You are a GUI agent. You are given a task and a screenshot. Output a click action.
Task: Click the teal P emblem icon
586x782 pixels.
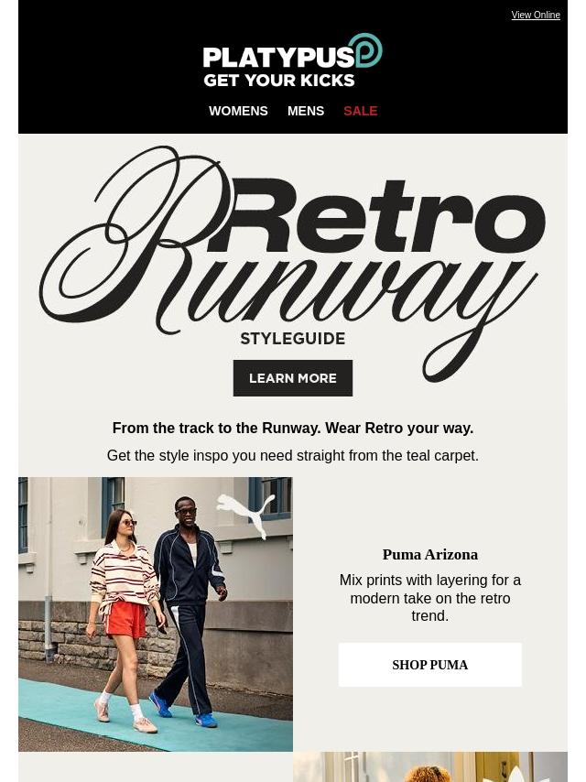coord(368,50)
